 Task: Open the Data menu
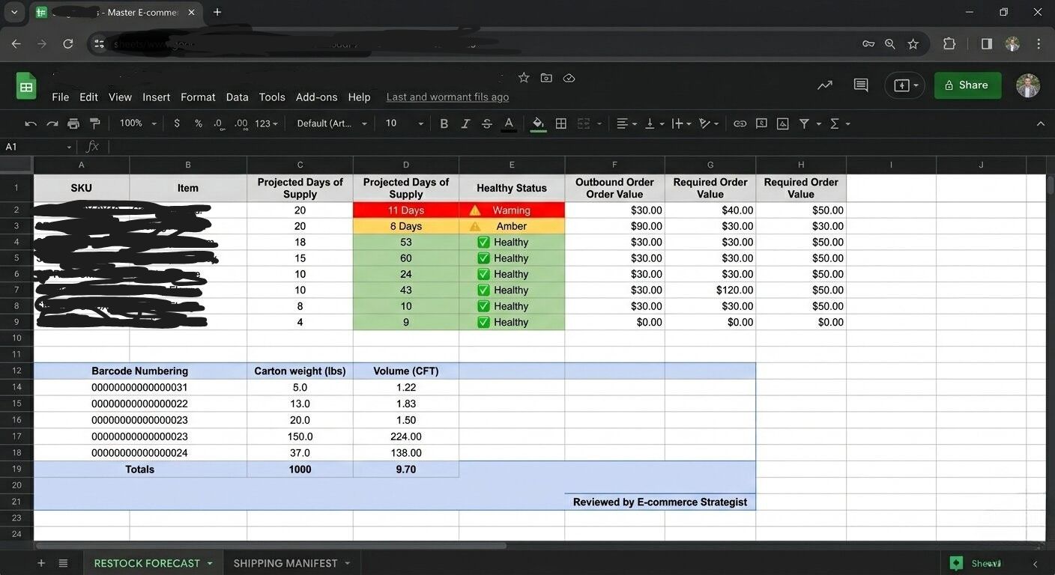[x=237, y=97]
